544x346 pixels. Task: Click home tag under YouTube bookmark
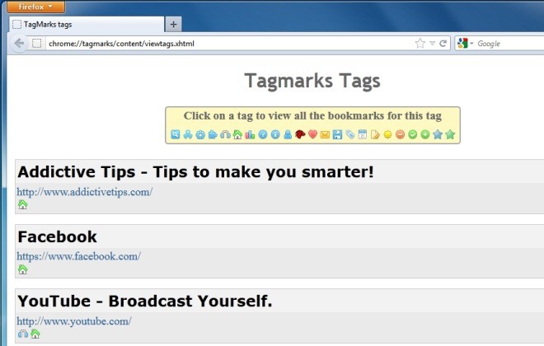tap(35, 334)
